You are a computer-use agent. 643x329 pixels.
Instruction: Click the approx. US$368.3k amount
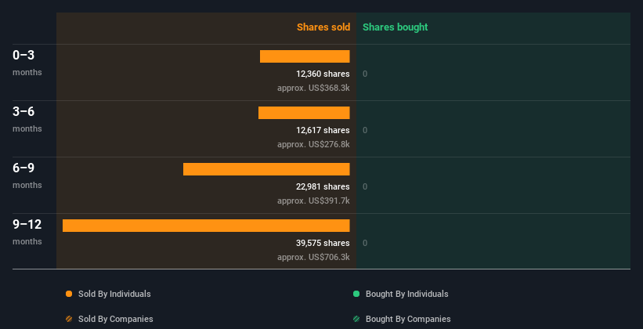pyautogui.click(x=314, y=88)
